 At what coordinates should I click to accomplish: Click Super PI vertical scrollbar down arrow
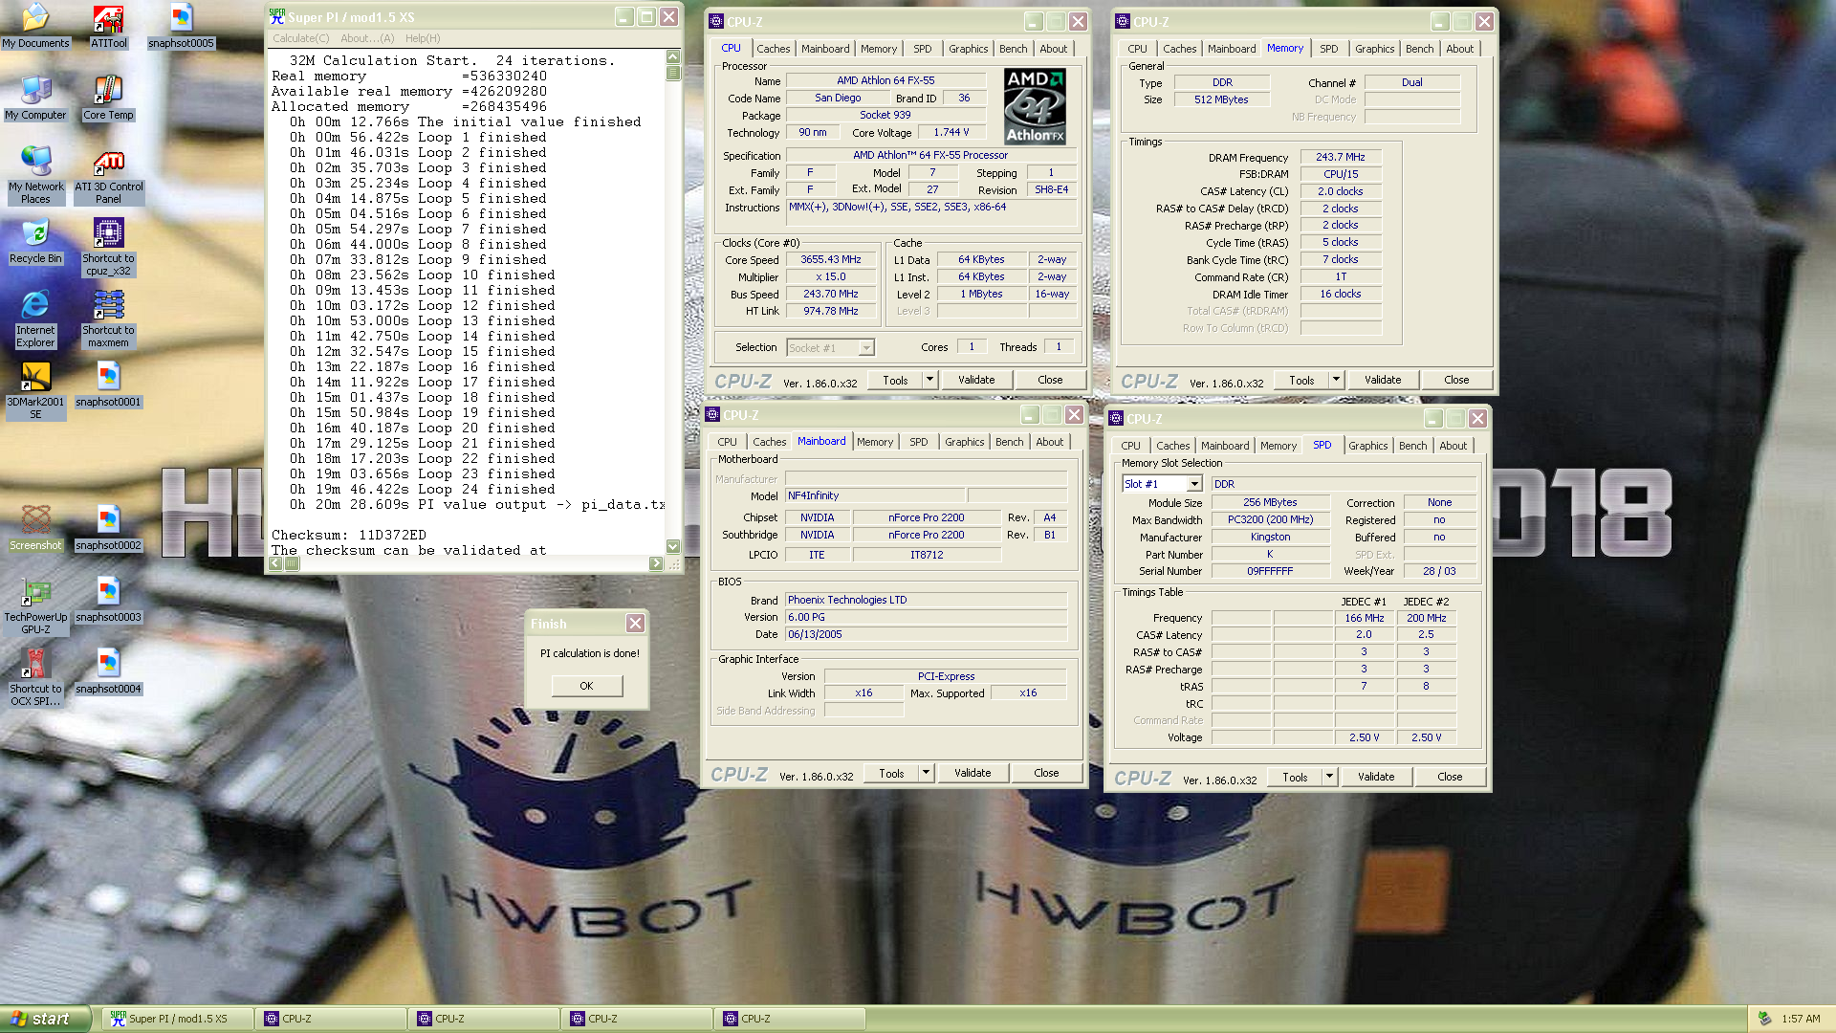click(x=673, y=546)
